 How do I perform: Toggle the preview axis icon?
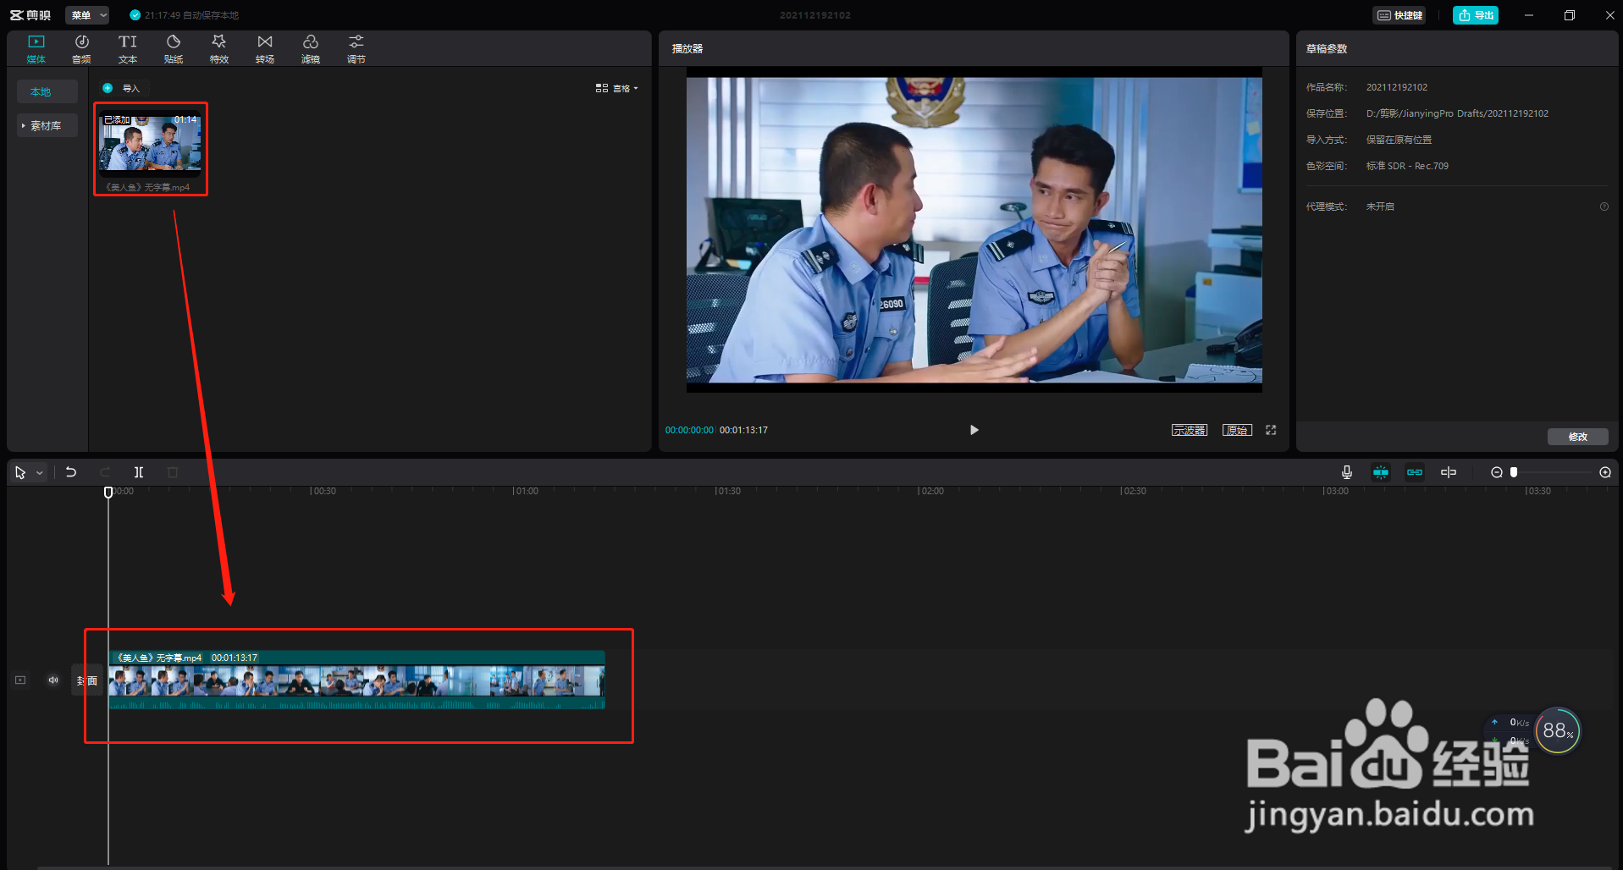1449,472
